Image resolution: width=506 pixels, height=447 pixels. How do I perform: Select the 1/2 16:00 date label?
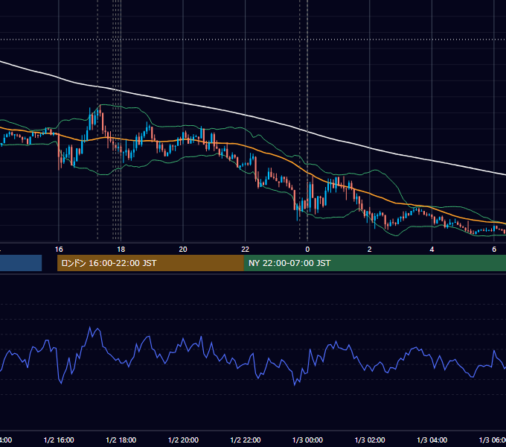[59, 440]
